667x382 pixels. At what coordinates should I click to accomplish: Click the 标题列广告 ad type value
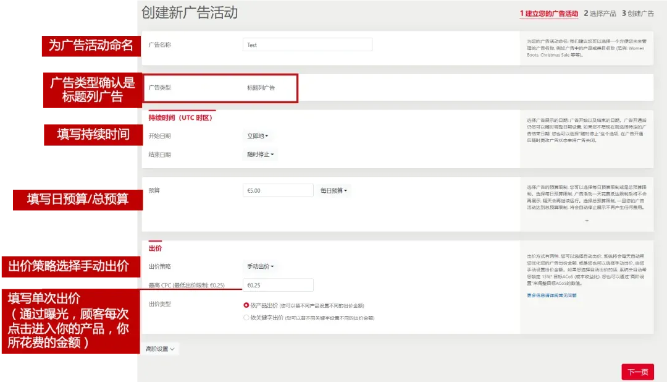click(x=261, y=88)
